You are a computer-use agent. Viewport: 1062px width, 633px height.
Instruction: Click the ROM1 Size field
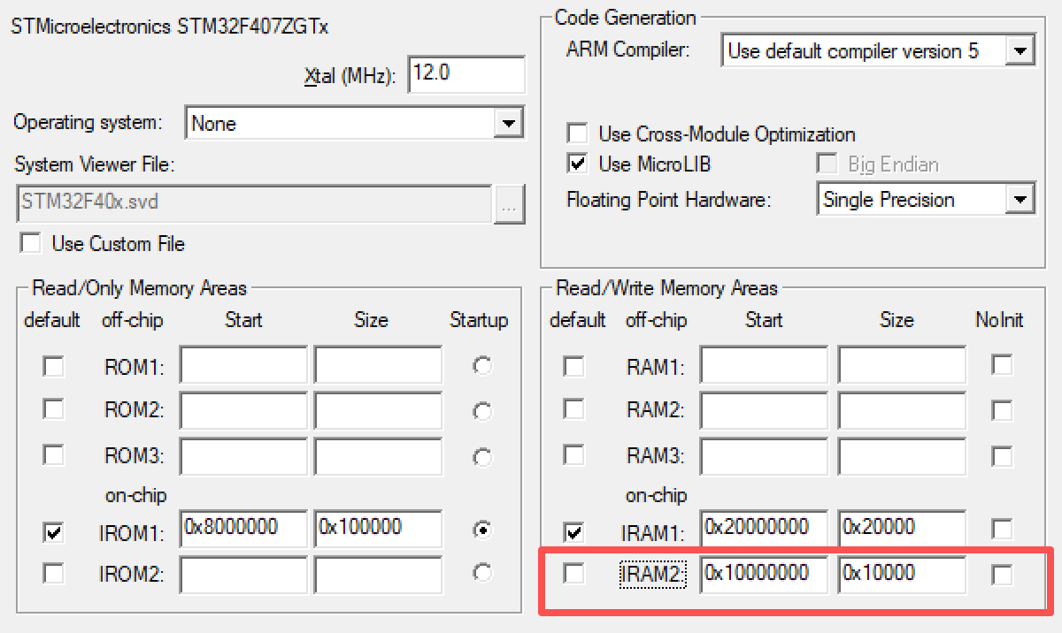pyautogui.click(x=378, y=365)
